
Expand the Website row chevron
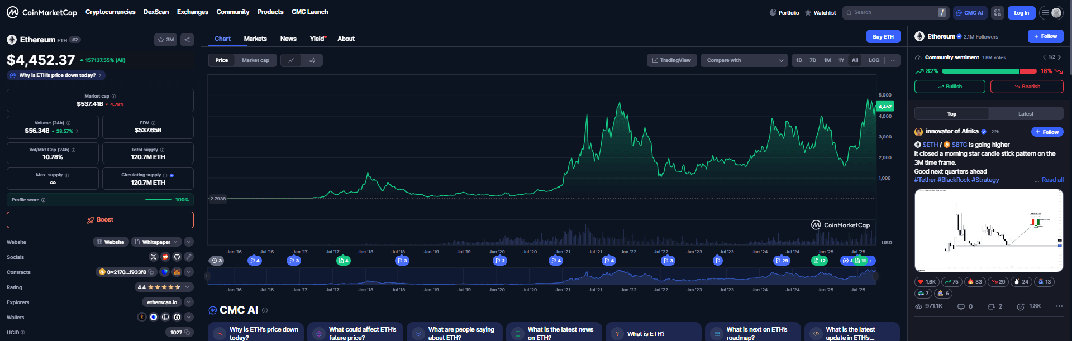pos(189,242)
